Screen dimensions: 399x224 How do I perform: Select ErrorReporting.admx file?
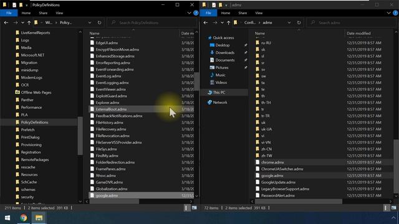113,63
